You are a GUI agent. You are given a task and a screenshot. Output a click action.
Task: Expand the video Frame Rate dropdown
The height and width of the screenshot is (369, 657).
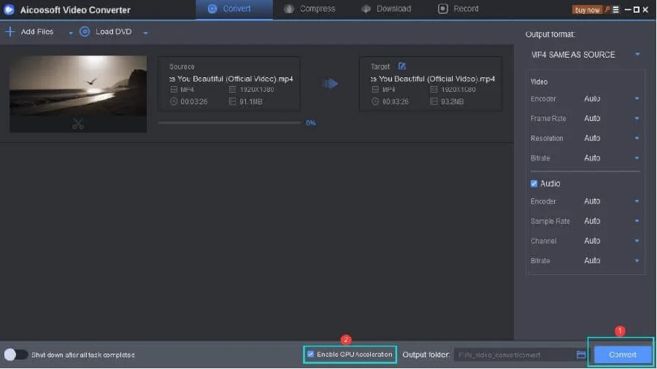[x=612, y=118]
